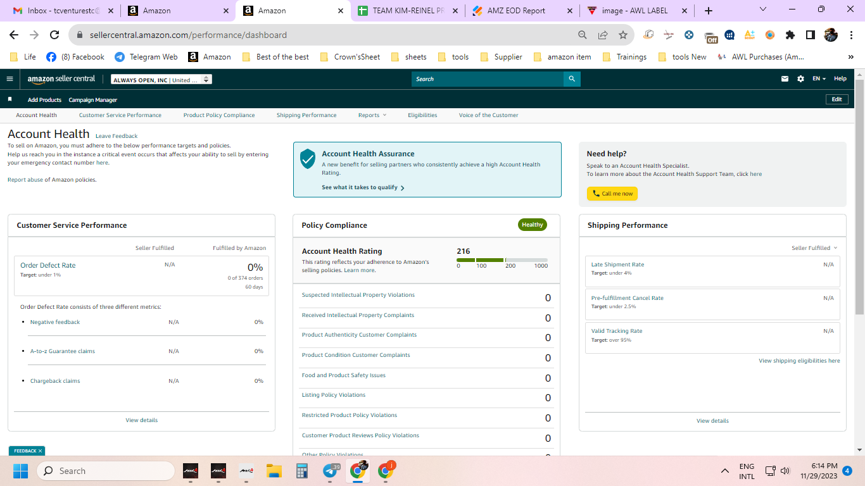Click the Amazon Seller Central logo

[61, 79]
